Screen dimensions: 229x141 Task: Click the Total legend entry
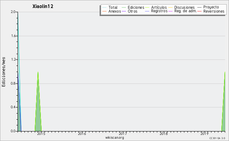click(110, 7)
